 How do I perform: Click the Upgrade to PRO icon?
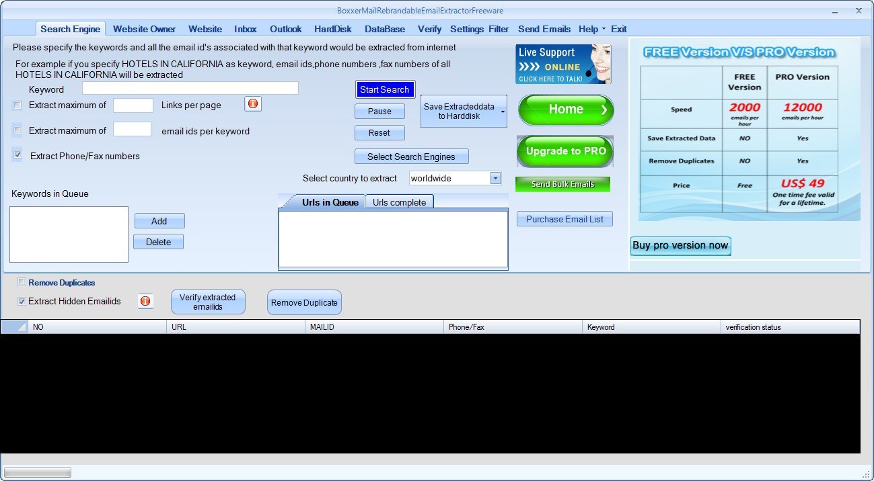pos(565,151)
